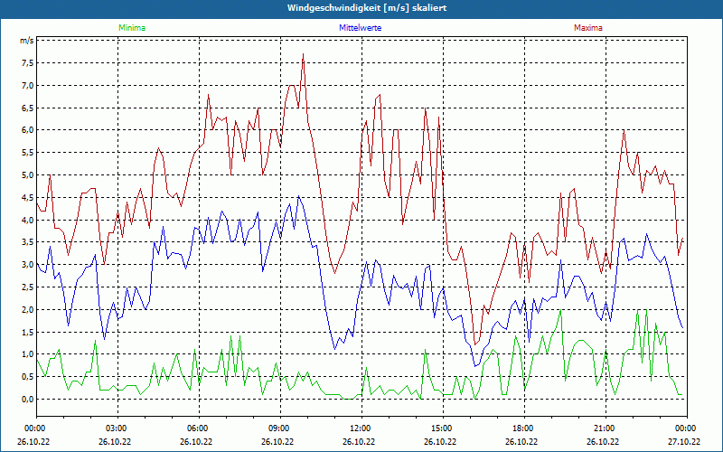Screen dimensions: 723x452
Task: Click the 7,0 y-axis value
Action: tap(28, 85)
